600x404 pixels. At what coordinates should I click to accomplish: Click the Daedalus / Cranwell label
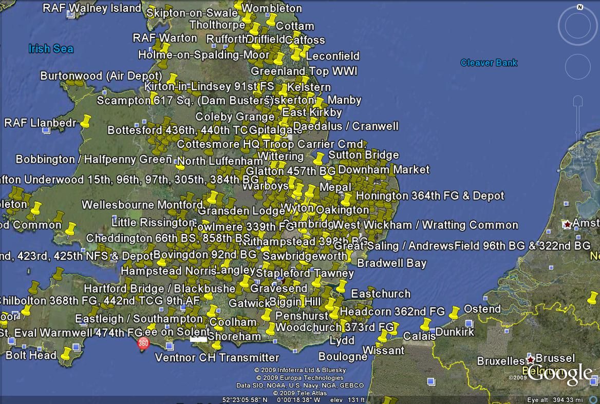coord(346,126)
